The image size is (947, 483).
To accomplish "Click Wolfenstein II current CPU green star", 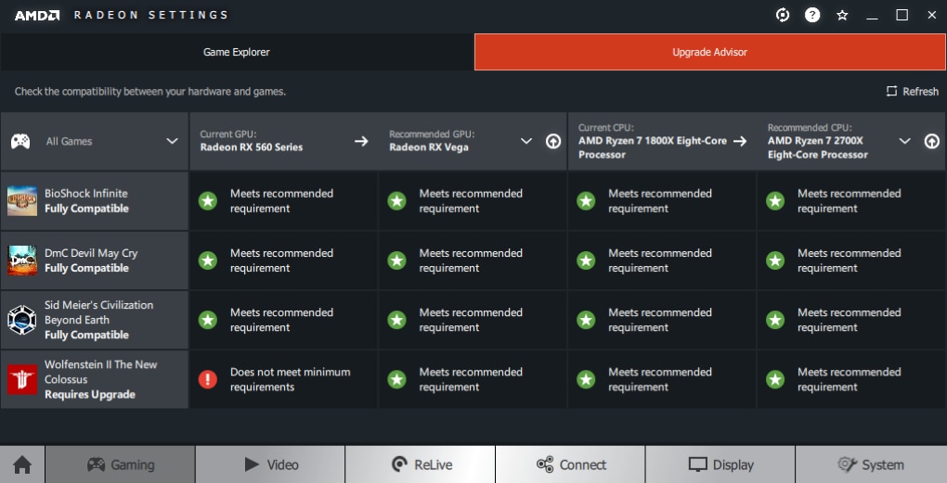I will (586, 379).
